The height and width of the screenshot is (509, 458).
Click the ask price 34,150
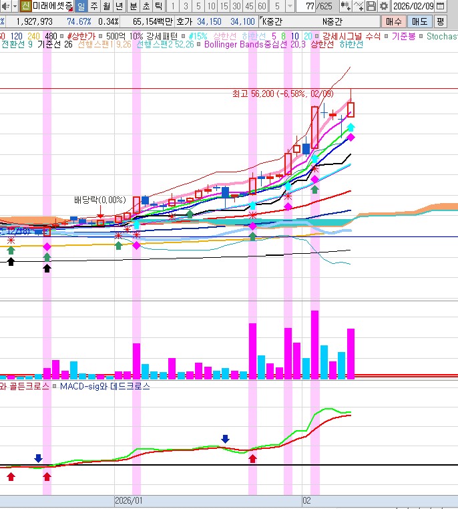[209, 22]
